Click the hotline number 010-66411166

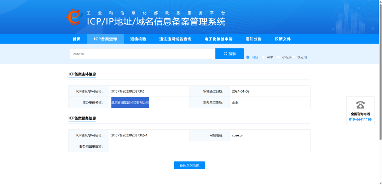click(360, 119)
